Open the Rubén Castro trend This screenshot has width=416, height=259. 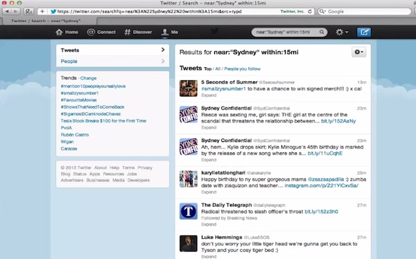point(75,134)
